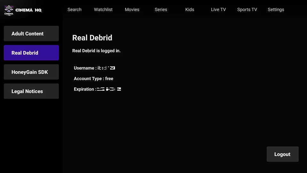Image resolution: width=307 pixels, height=173 pixels.
Task: Switch to the Series section
Action: point(161,10)
